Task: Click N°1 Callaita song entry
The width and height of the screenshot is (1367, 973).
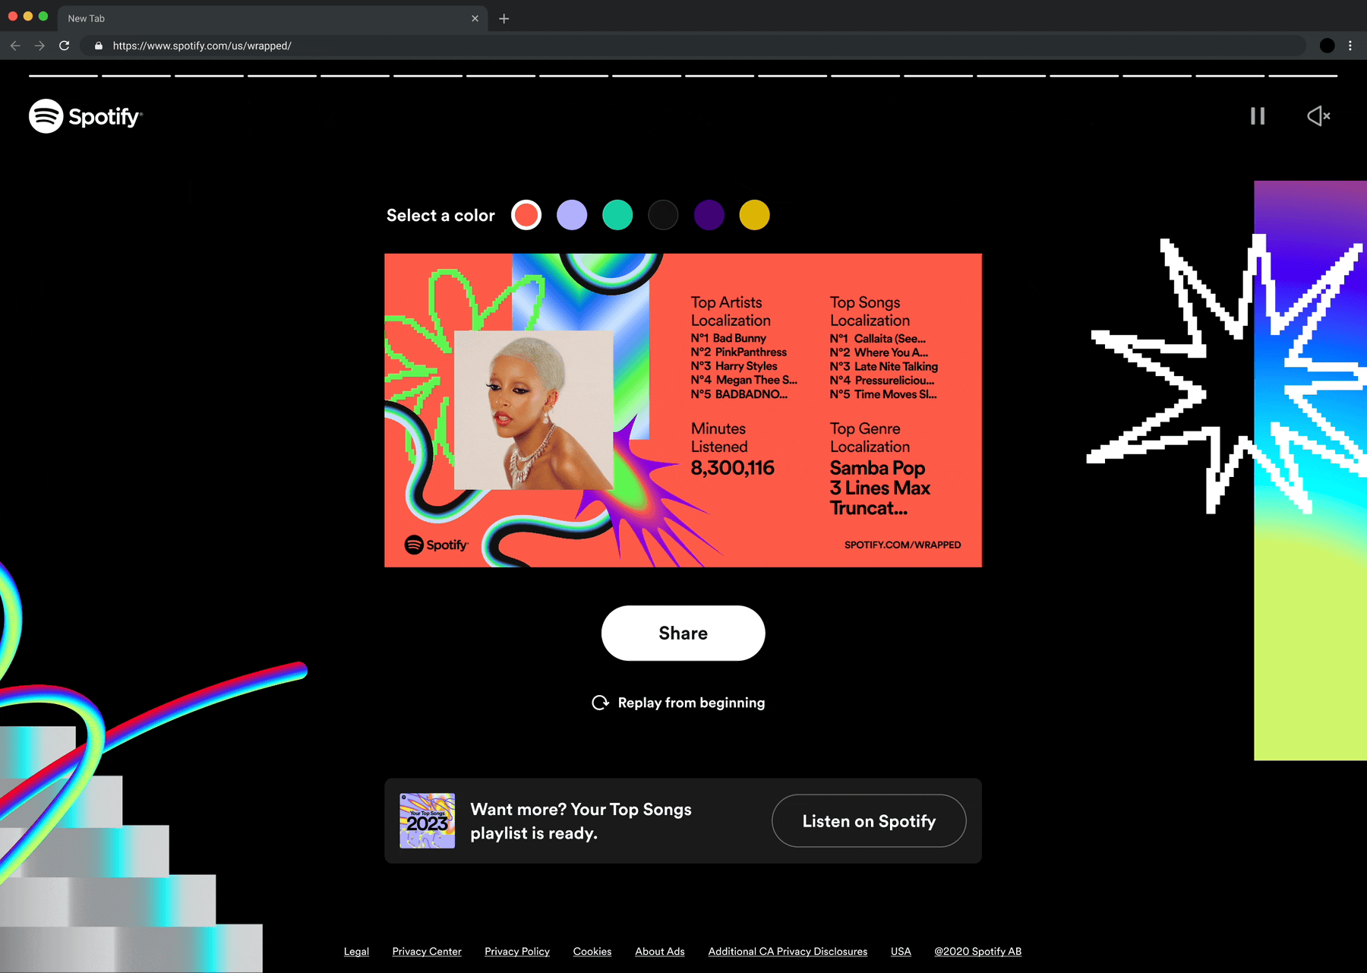Action: (877, 338)
